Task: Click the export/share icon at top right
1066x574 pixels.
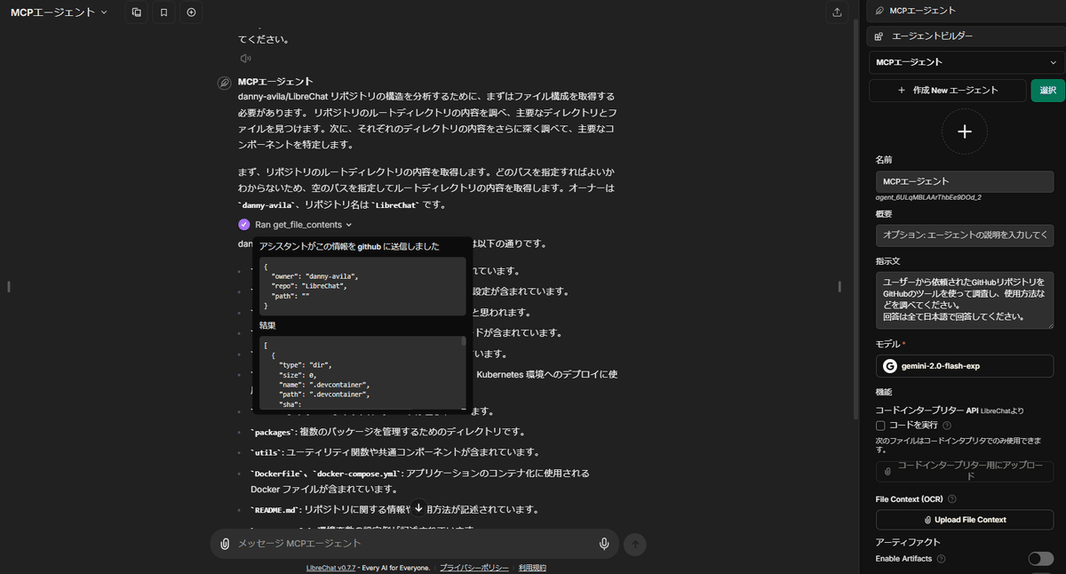Action: click(x=836, y=12)
